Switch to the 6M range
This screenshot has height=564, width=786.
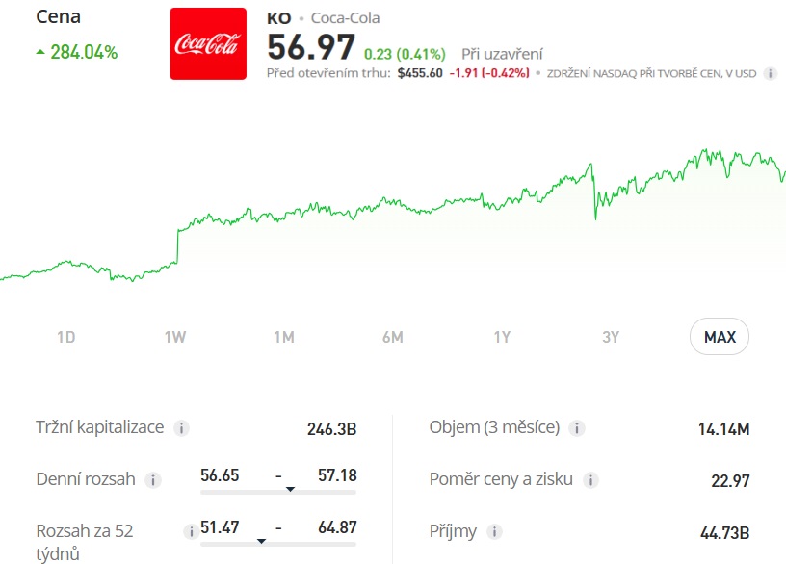(x=394, y=336)
